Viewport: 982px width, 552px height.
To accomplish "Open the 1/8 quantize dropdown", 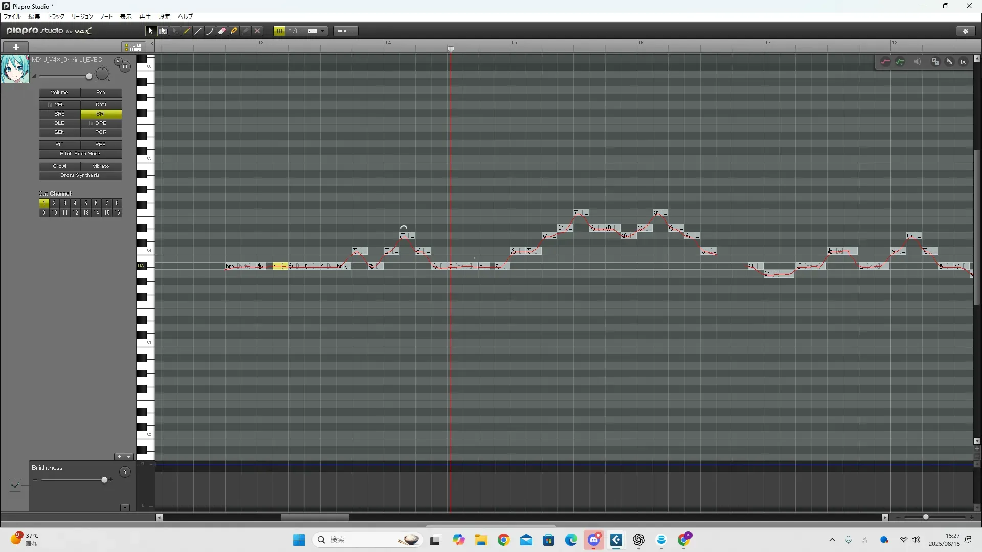I will click(x=323, y=31).
